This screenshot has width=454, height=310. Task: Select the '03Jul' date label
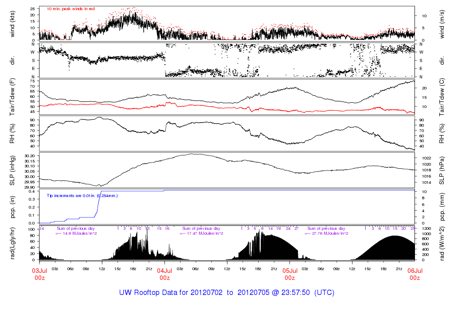click(39, 271)
